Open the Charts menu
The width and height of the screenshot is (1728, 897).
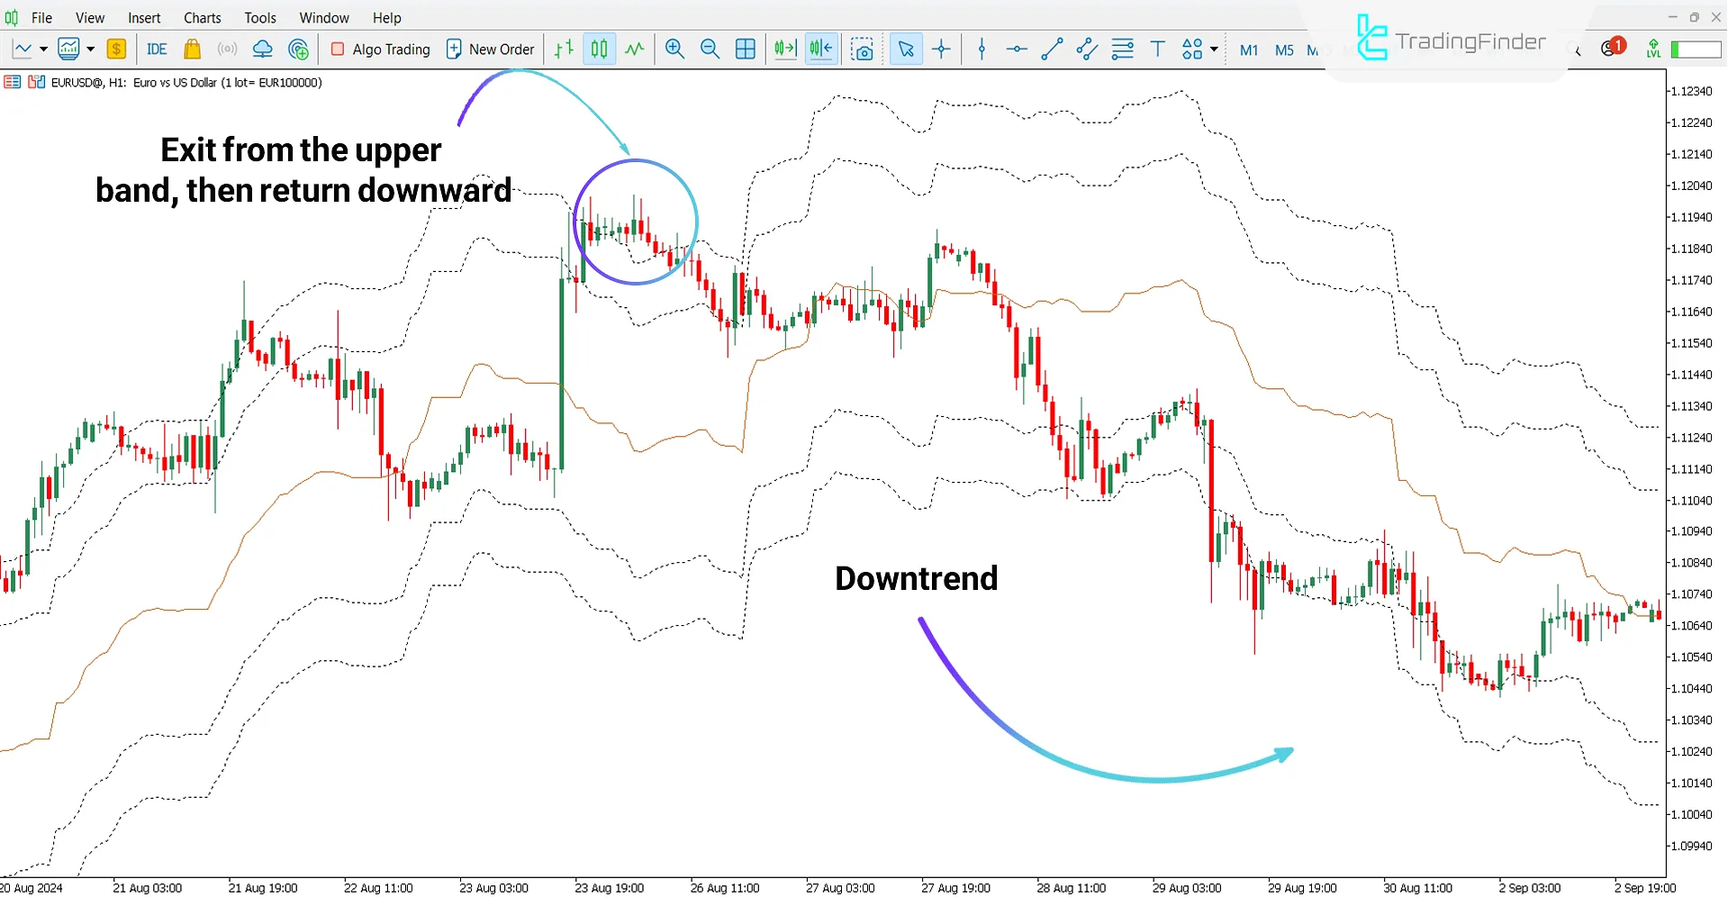point(202,17)
